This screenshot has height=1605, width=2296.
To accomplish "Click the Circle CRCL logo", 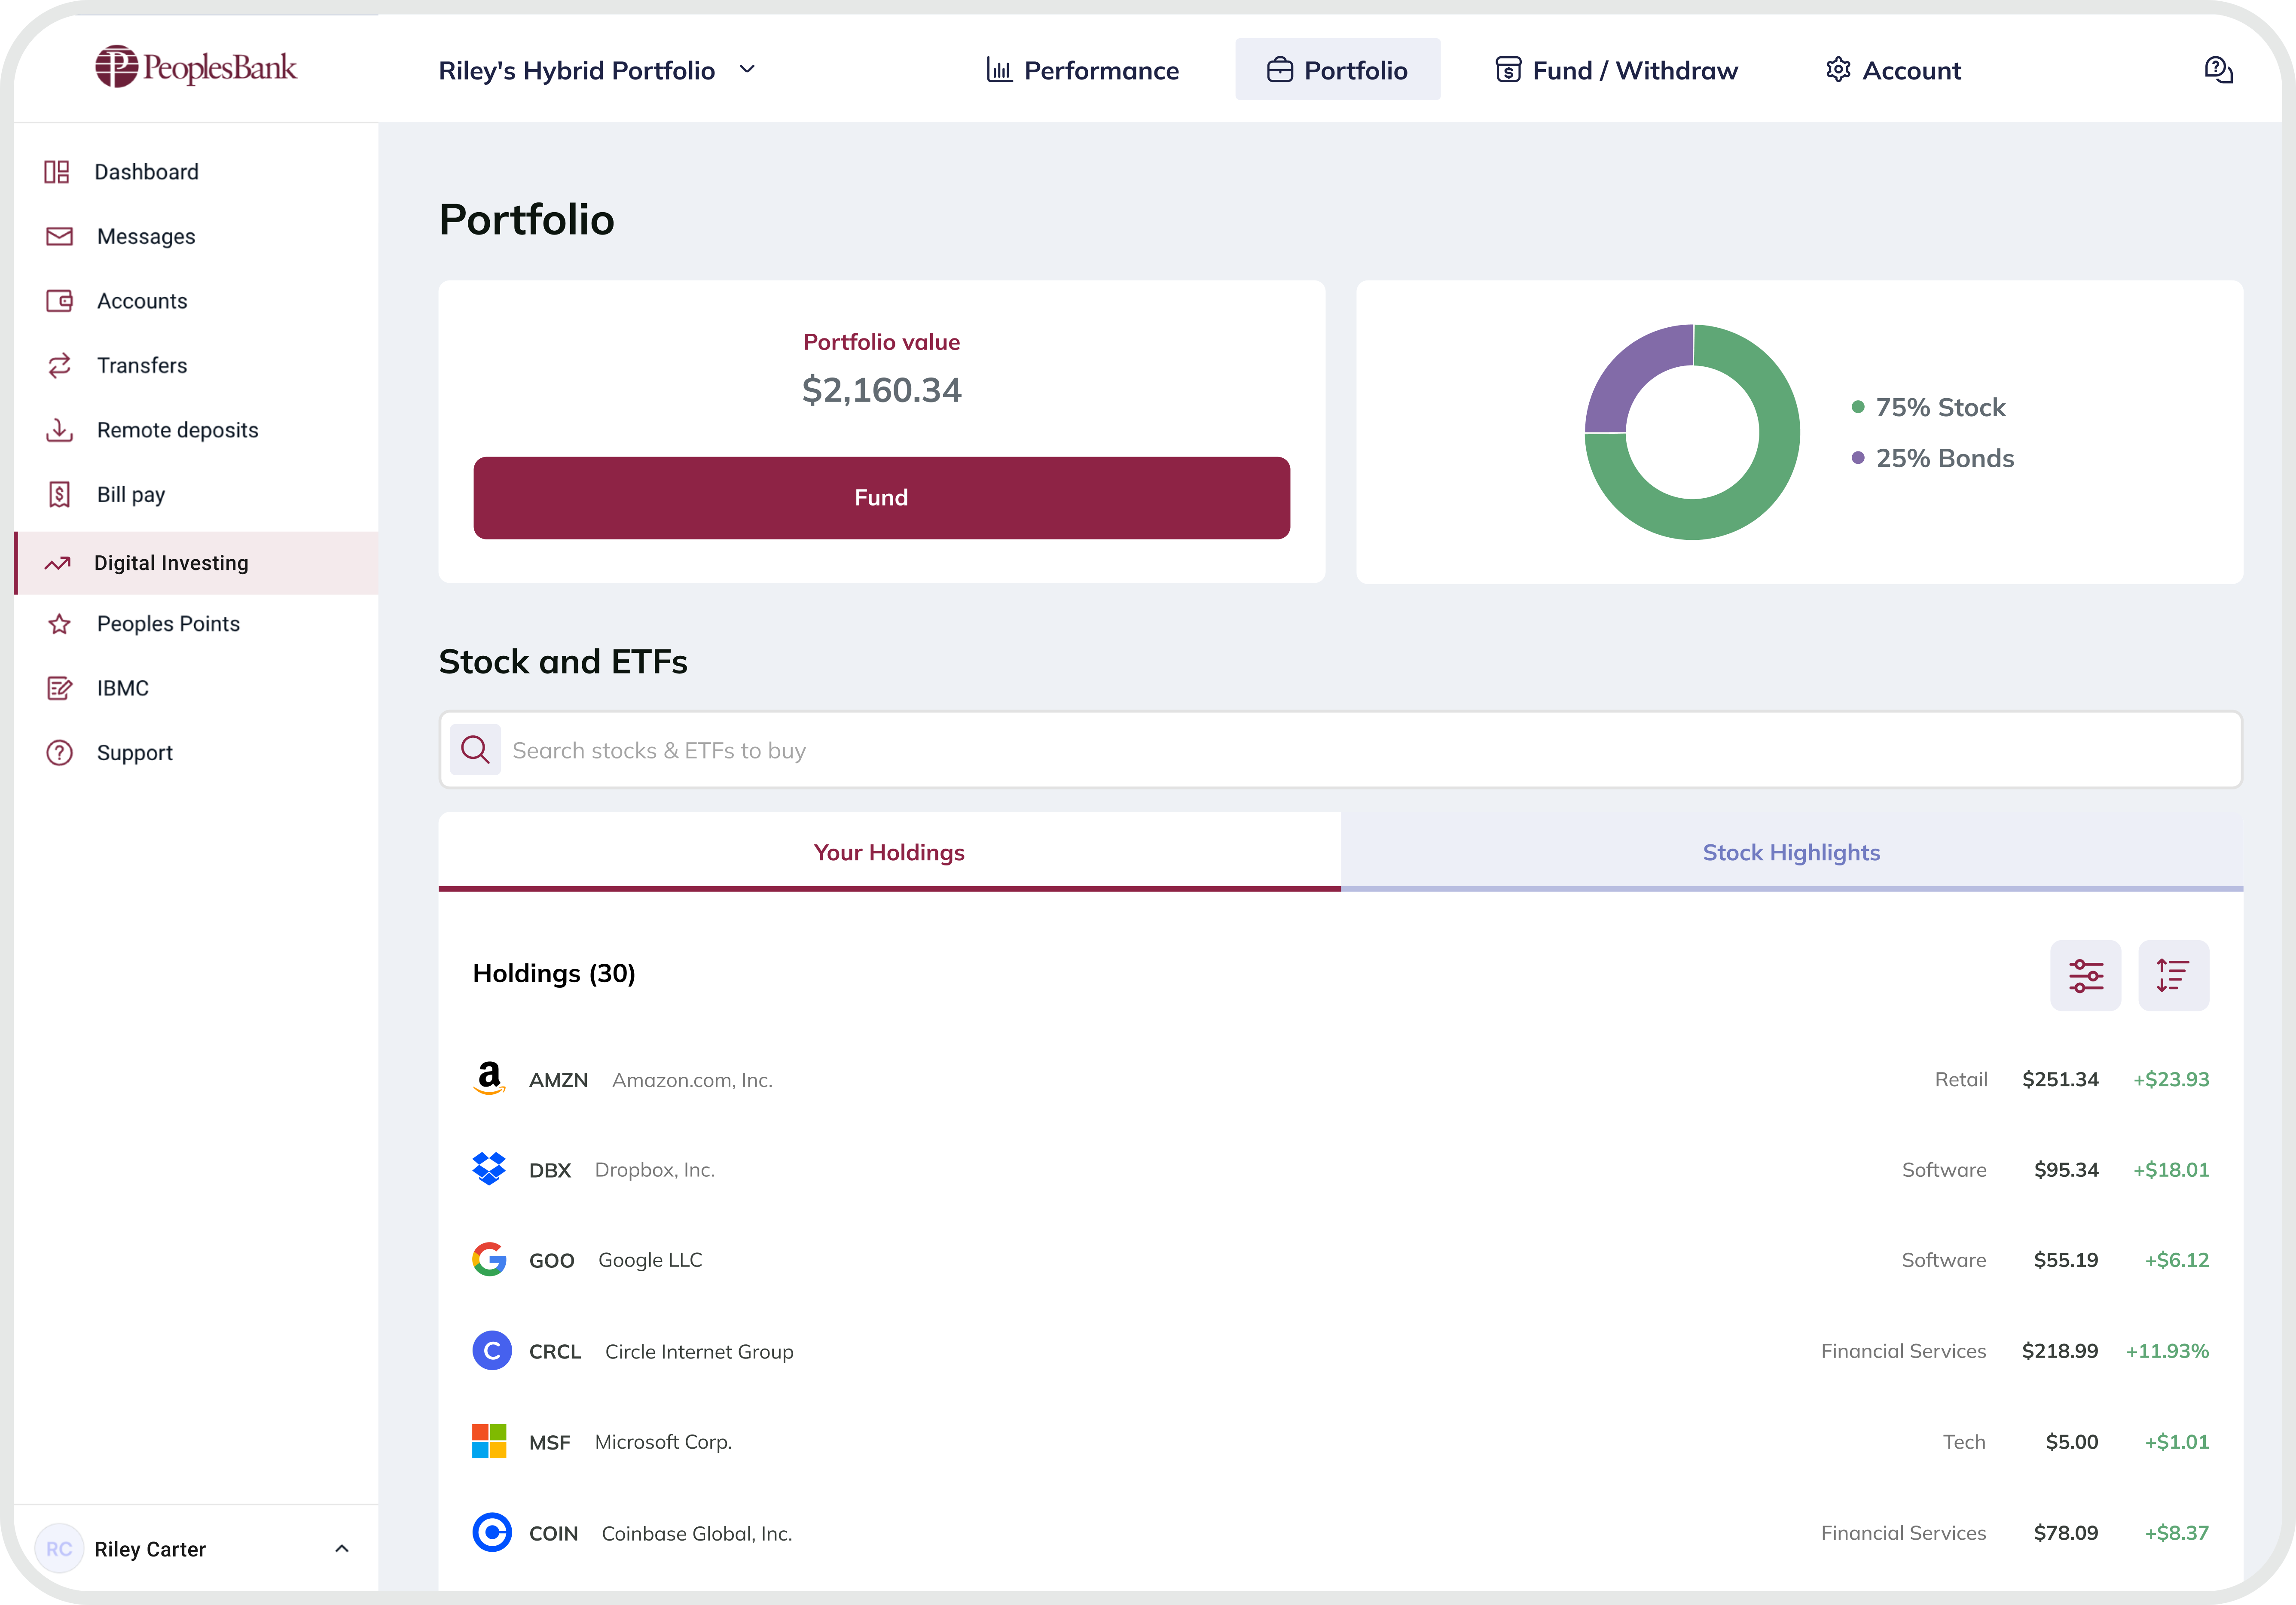I will pyautogui.click(x=491, y=1350).
